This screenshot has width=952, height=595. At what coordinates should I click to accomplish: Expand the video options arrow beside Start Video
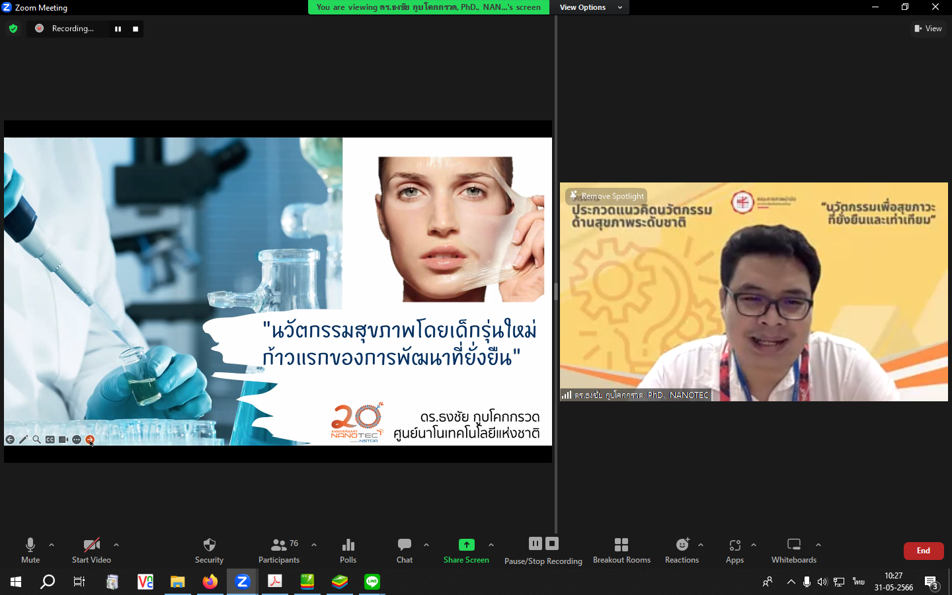[116, 545]
